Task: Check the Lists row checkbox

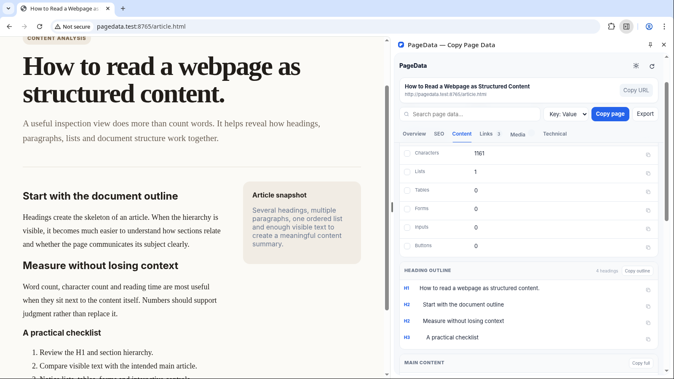Action: pyautogui.click(x=407, y=172)
